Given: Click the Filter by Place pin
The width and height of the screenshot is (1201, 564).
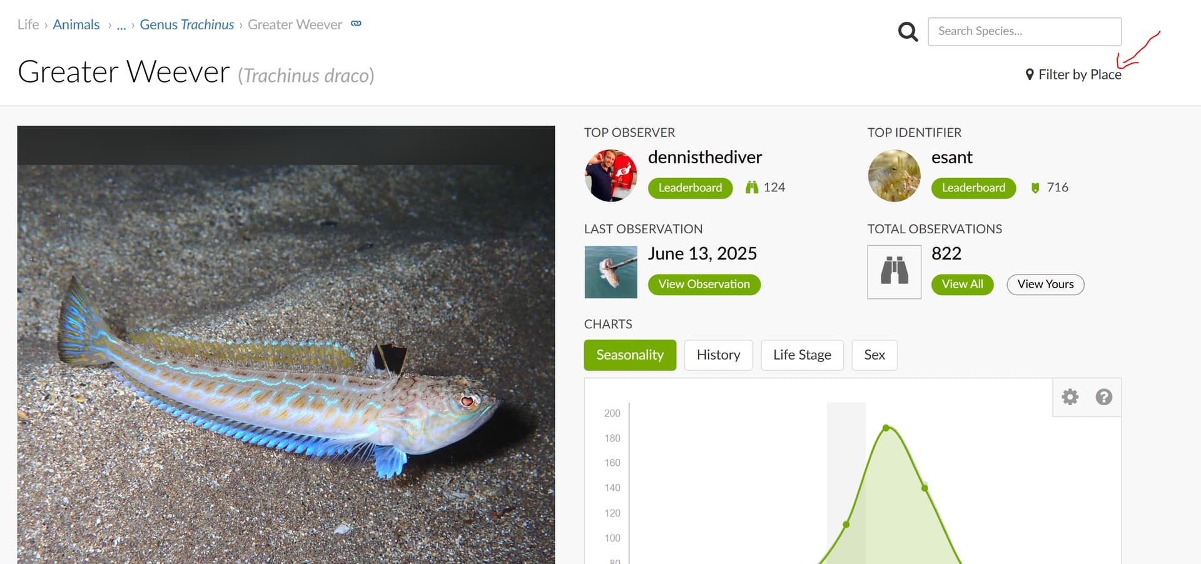Looking at the screenshot, I should (1030, 74).
